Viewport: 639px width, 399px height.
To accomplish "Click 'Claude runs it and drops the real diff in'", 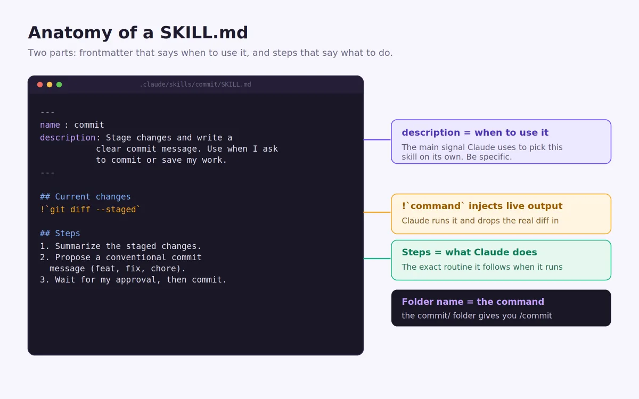I will [x=480, y=221].
